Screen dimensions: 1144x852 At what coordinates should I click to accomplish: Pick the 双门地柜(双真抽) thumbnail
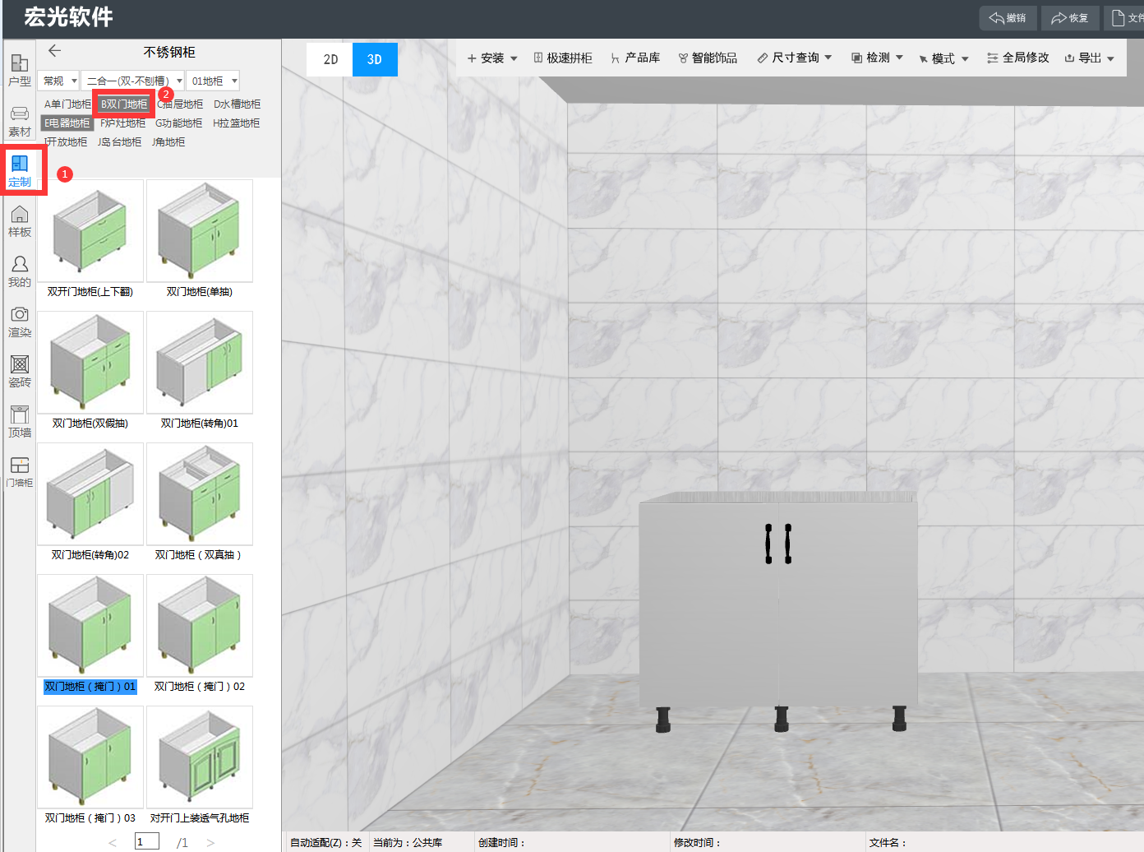(x=200, y=494)
